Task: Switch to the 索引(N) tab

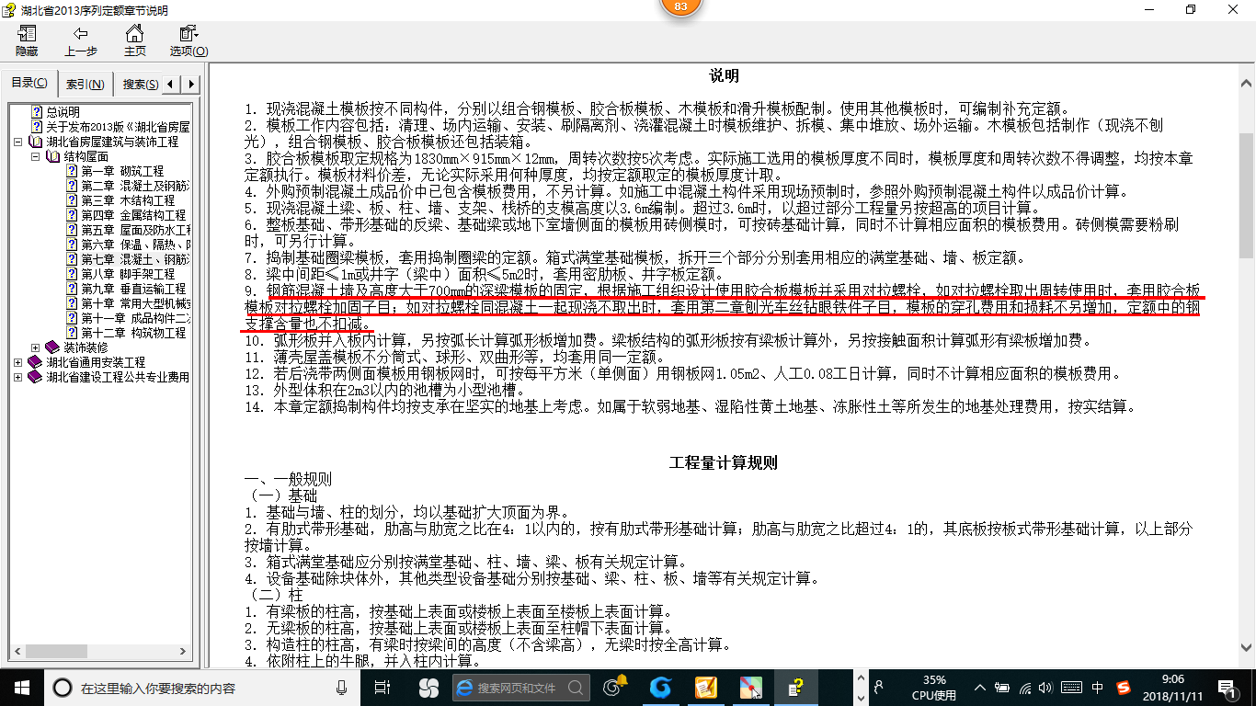Action: point(85,85)
